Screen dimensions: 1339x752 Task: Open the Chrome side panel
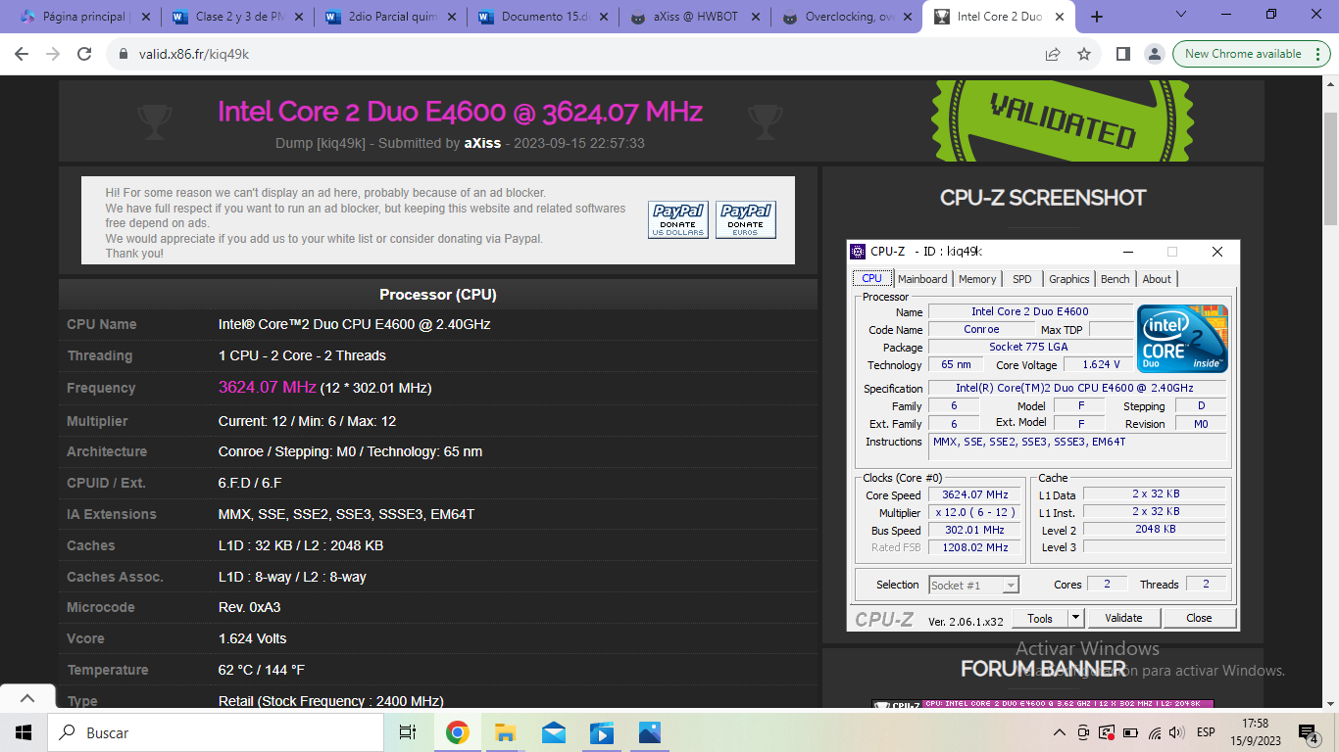(1123, 54)
